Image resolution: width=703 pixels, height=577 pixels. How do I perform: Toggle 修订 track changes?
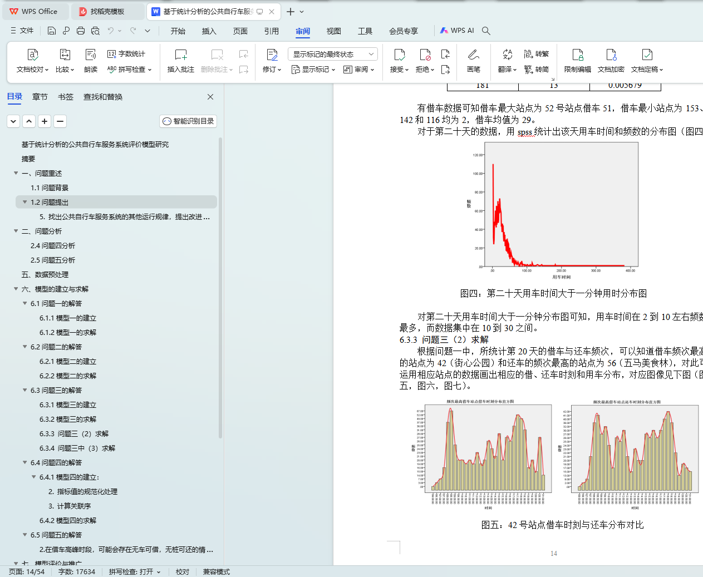coord(272,61)
